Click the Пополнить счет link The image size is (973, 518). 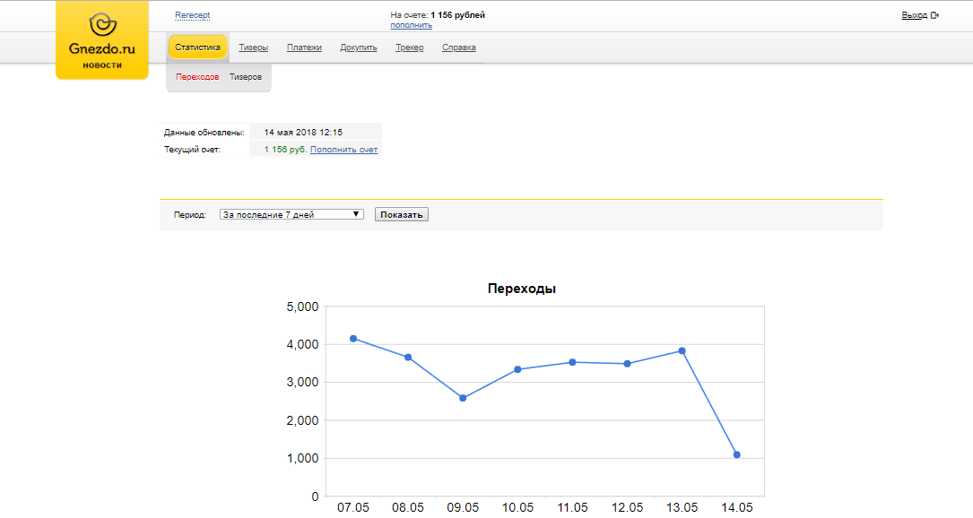tap(344, 150)
